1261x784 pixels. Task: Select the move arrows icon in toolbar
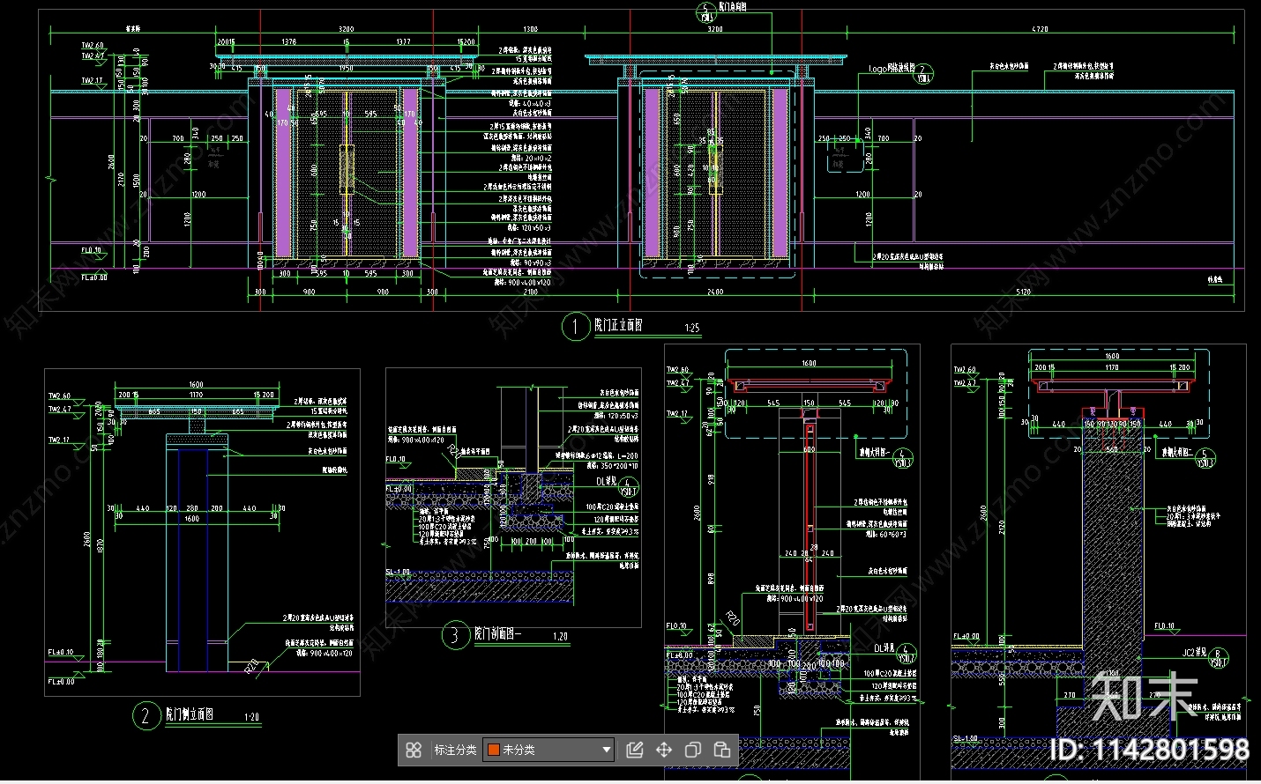point(664,750)
